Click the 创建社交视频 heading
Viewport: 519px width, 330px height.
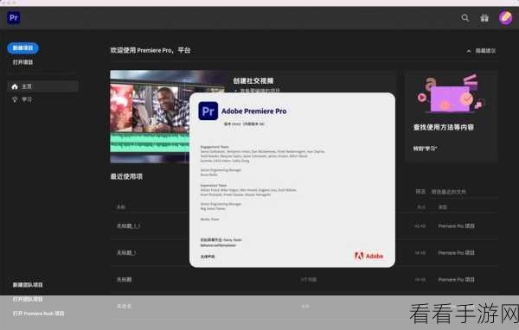click(x=253, y=80)
